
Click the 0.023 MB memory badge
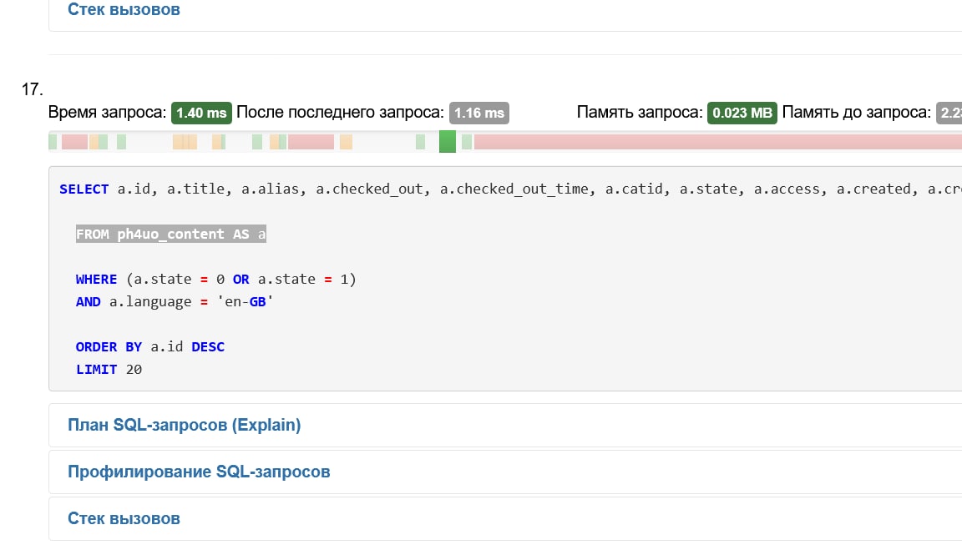point(742,113)
